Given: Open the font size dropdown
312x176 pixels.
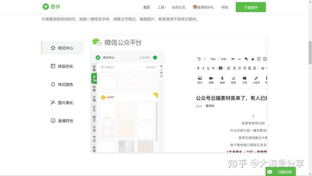Looking at the screenshot, I should (x=214, y=59).
